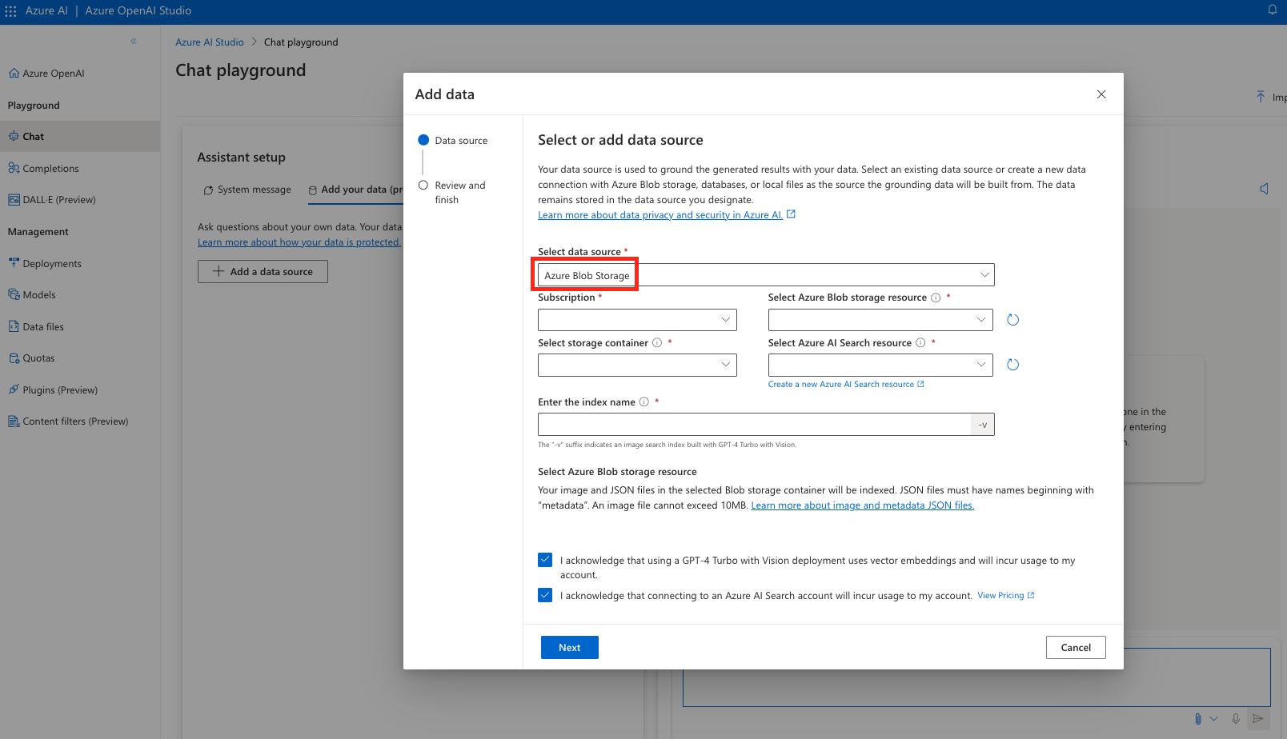Switch to the Add your data tab

[x=355, y=190]
